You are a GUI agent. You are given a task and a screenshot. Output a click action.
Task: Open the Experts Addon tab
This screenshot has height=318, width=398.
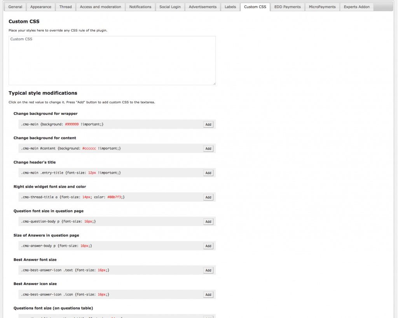pos(356,7)
